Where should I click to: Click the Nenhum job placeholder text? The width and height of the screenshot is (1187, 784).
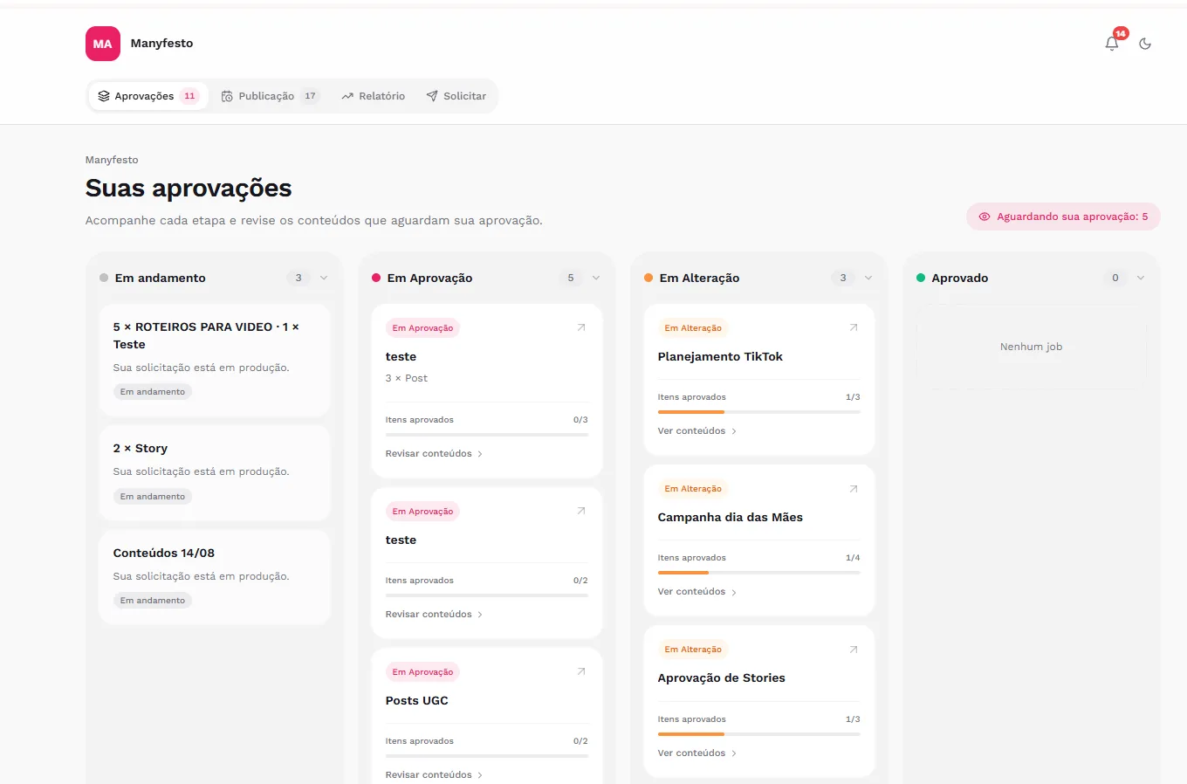[x=1031, y=347]
